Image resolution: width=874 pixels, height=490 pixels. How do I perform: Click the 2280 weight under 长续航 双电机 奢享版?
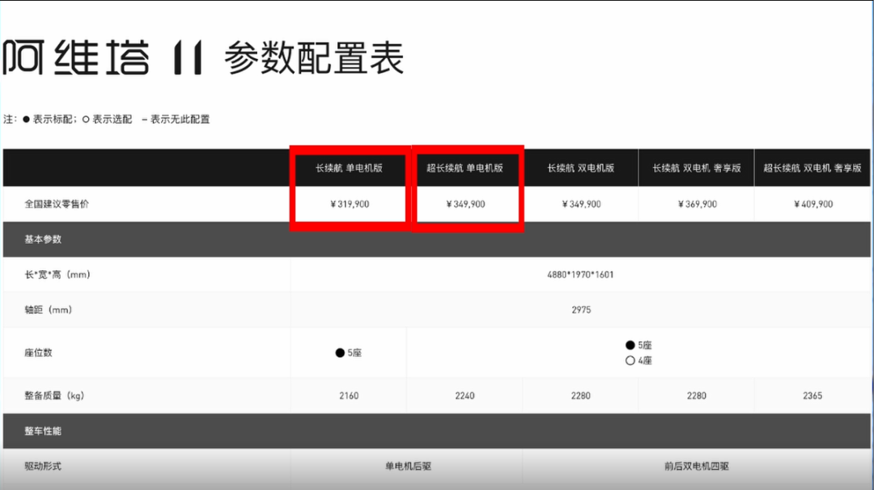(697, 395)
